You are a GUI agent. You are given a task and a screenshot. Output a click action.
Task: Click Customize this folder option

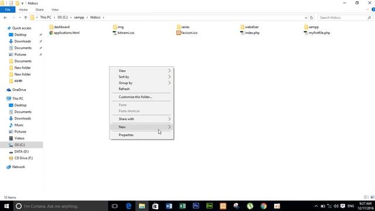(141, 97)
